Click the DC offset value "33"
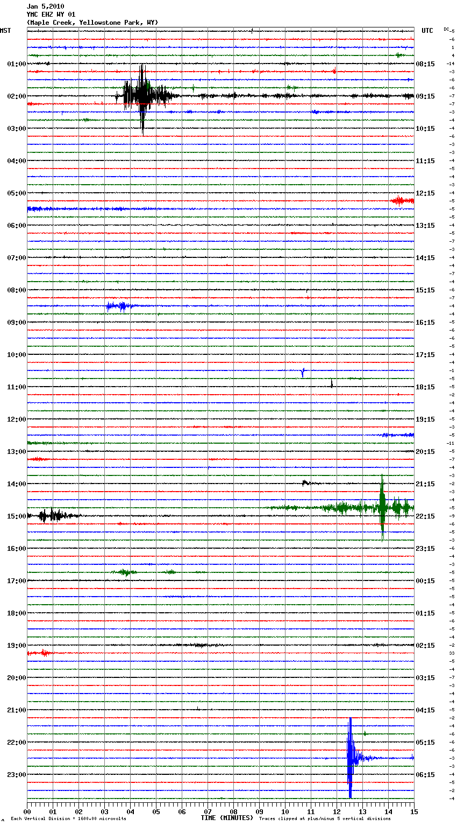Viewport: 457px width, 826px height. 452,653
